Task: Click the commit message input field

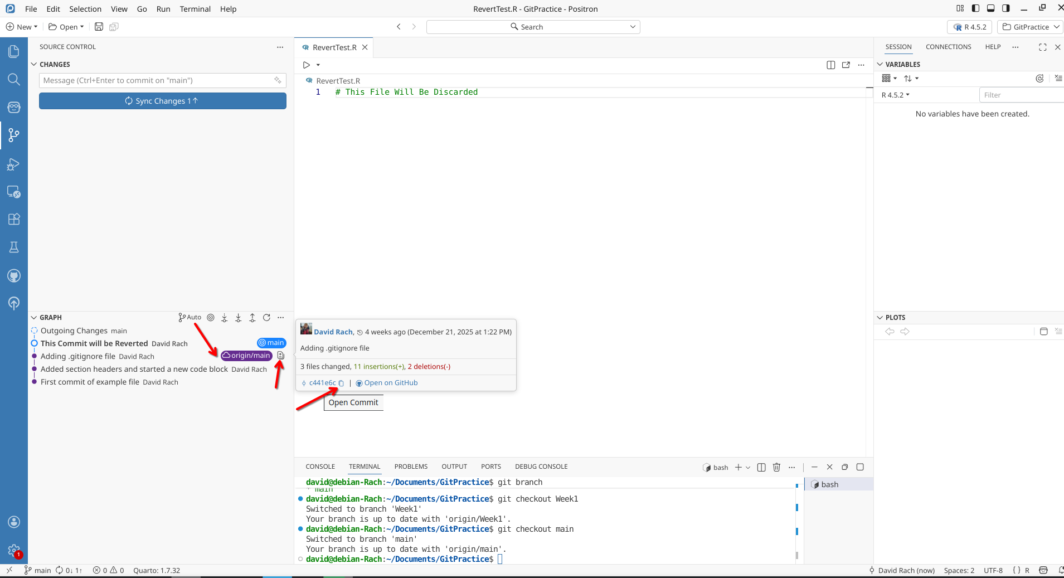Action: [x=157, y=81]
